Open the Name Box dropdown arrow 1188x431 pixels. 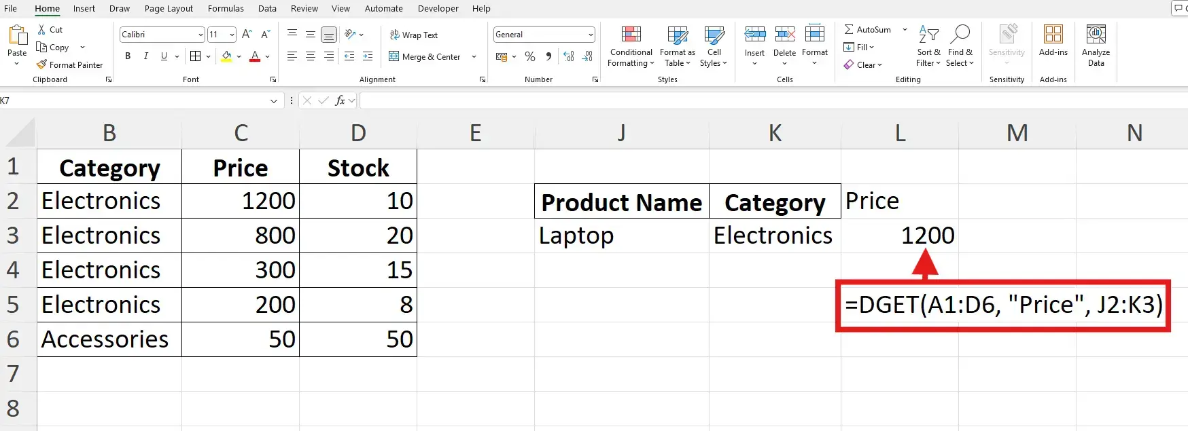click(x=274, y=101)
